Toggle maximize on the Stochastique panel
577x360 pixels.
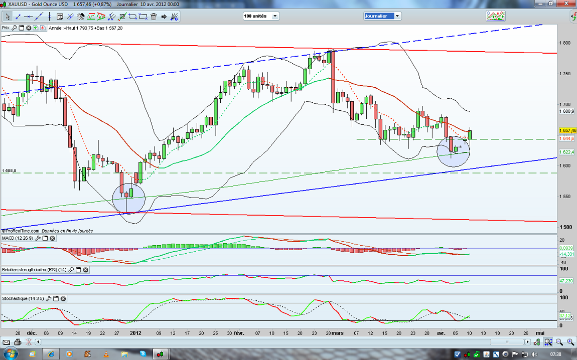pos(57,298)
